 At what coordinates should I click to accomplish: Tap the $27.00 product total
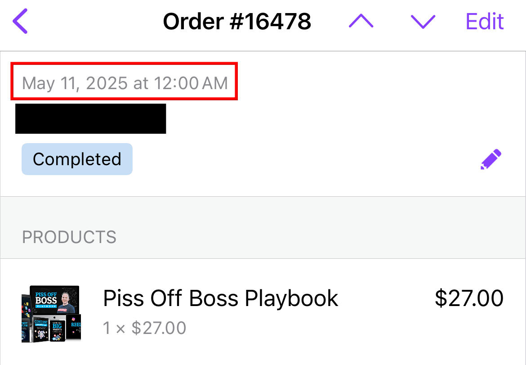[469, 298]
